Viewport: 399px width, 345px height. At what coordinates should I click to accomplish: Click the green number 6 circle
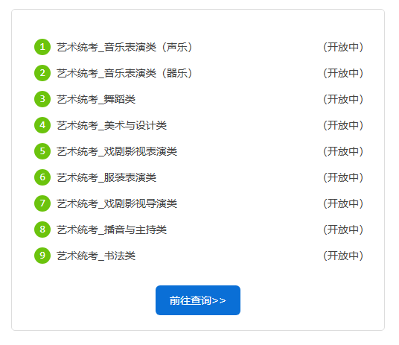[42, 177]
